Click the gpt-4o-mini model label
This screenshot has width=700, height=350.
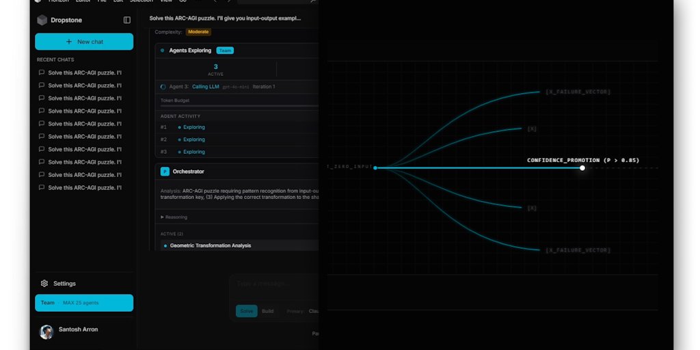236,87
